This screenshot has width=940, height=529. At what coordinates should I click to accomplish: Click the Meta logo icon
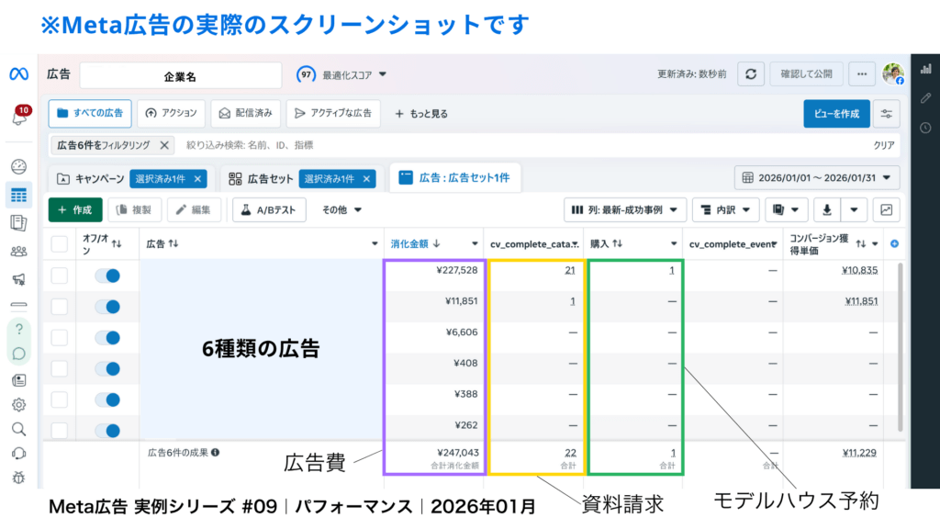18,73
